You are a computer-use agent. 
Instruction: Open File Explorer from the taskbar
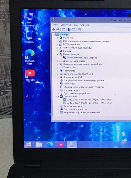(39, 145)
